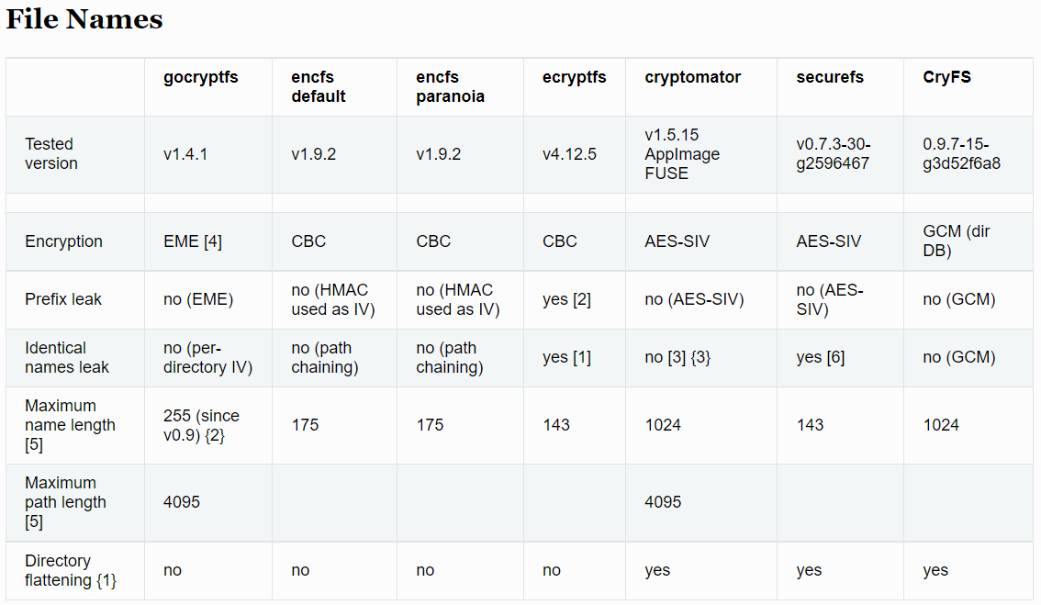Select the "Identical names leak" row label

coord(67,357)
